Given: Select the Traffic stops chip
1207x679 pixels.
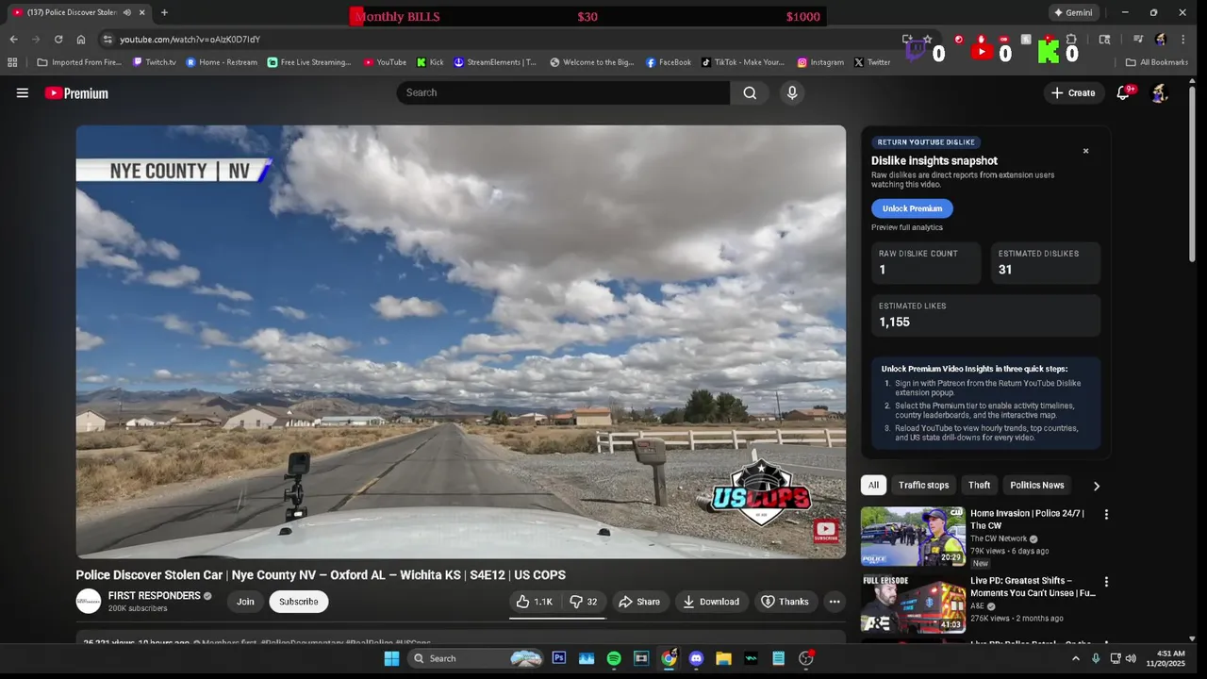Looking at the screenshot, I should [923, 486].
